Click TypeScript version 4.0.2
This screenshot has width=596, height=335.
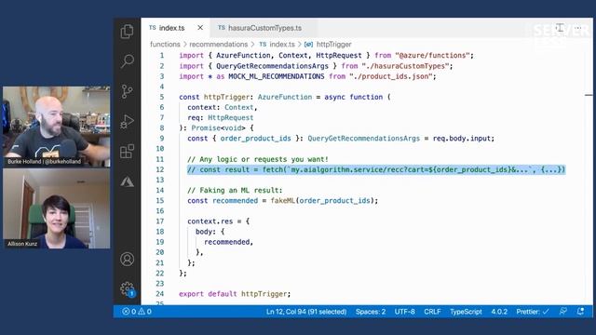pos(499,312)
